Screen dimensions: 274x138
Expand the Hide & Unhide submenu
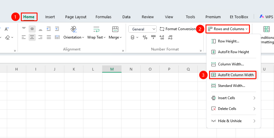tap(233, 121)
